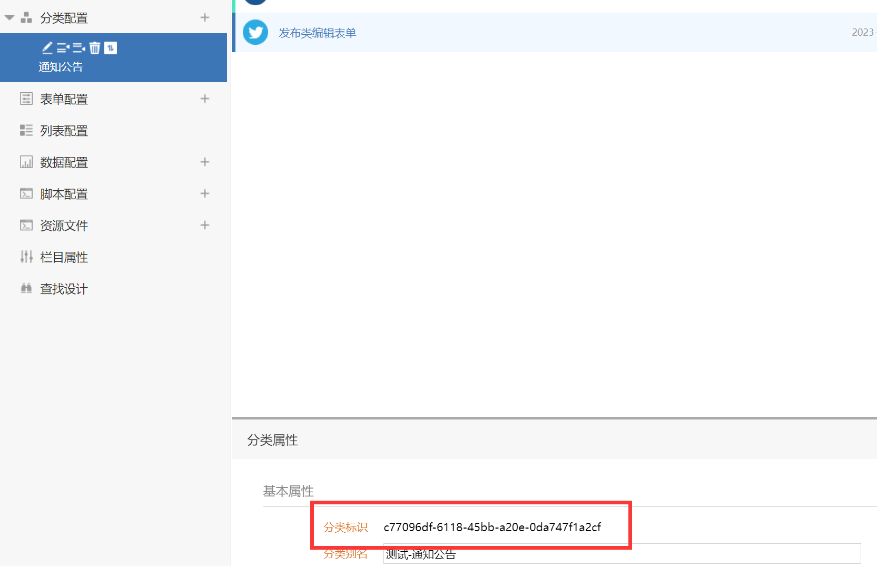Collapse the 分类配置 tree section
The height and width of the screenshot is (566, 877).
[9, 18]
